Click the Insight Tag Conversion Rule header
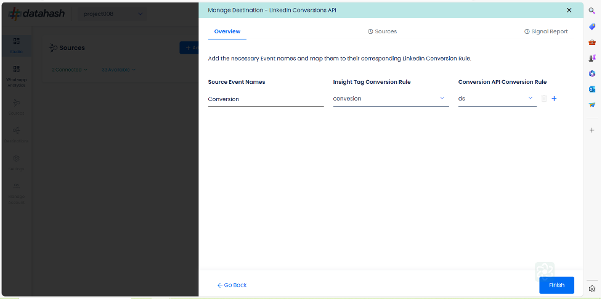 [372, 82]
